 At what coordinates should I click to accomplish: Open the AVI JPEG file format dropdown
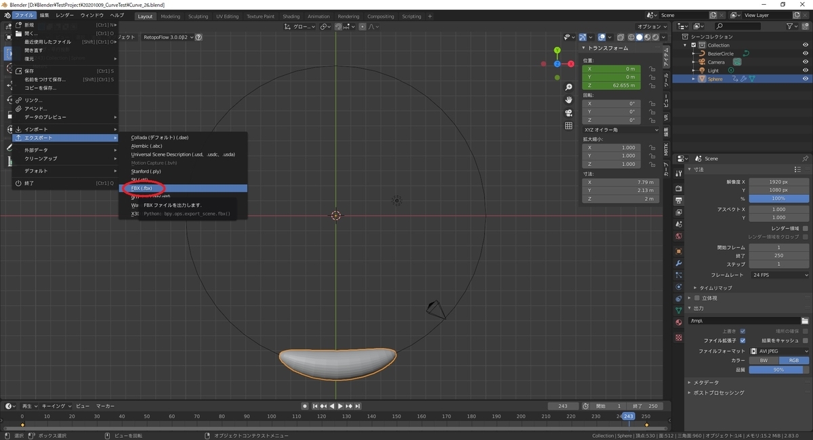(x=779, y=351)
